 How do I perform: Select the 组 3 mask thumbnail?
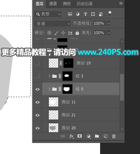pos(67,76)
